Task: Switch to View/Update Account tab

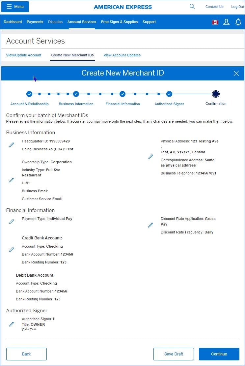Action: point(24,55)
